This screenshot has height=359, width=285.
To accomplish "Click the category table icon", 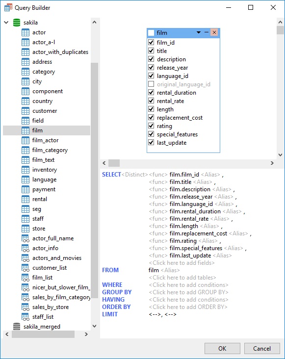I will (x=26, y=72).
